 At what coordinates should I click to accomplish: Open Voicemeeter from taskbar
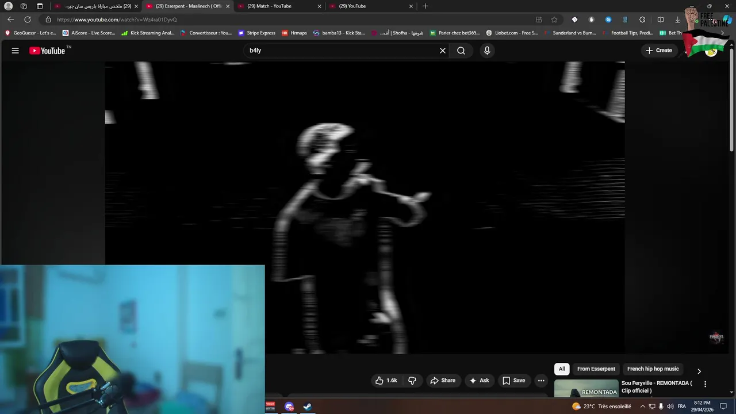270,407
